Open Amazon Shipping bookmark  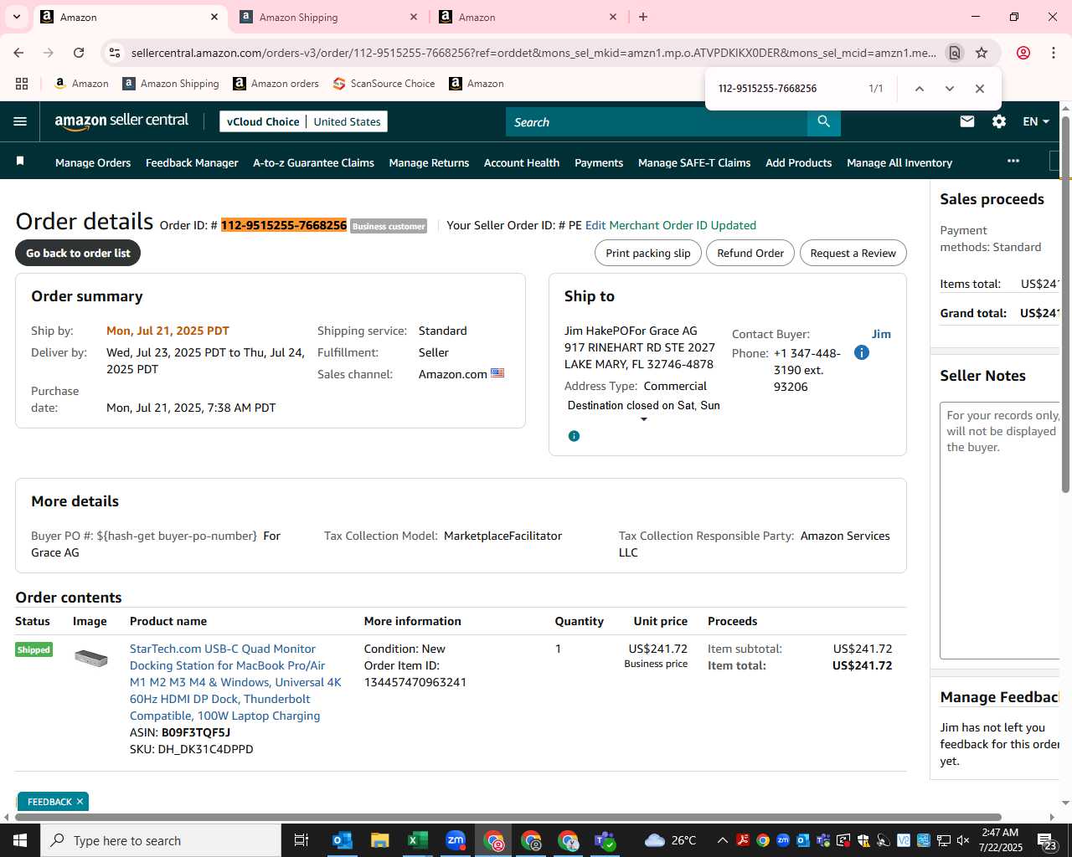[170, 84]
